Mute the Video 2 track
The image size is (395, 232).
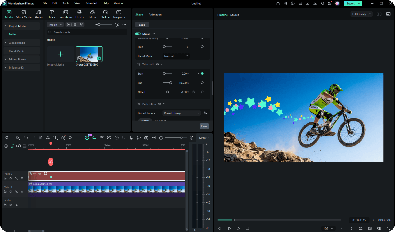coord(11,178)
